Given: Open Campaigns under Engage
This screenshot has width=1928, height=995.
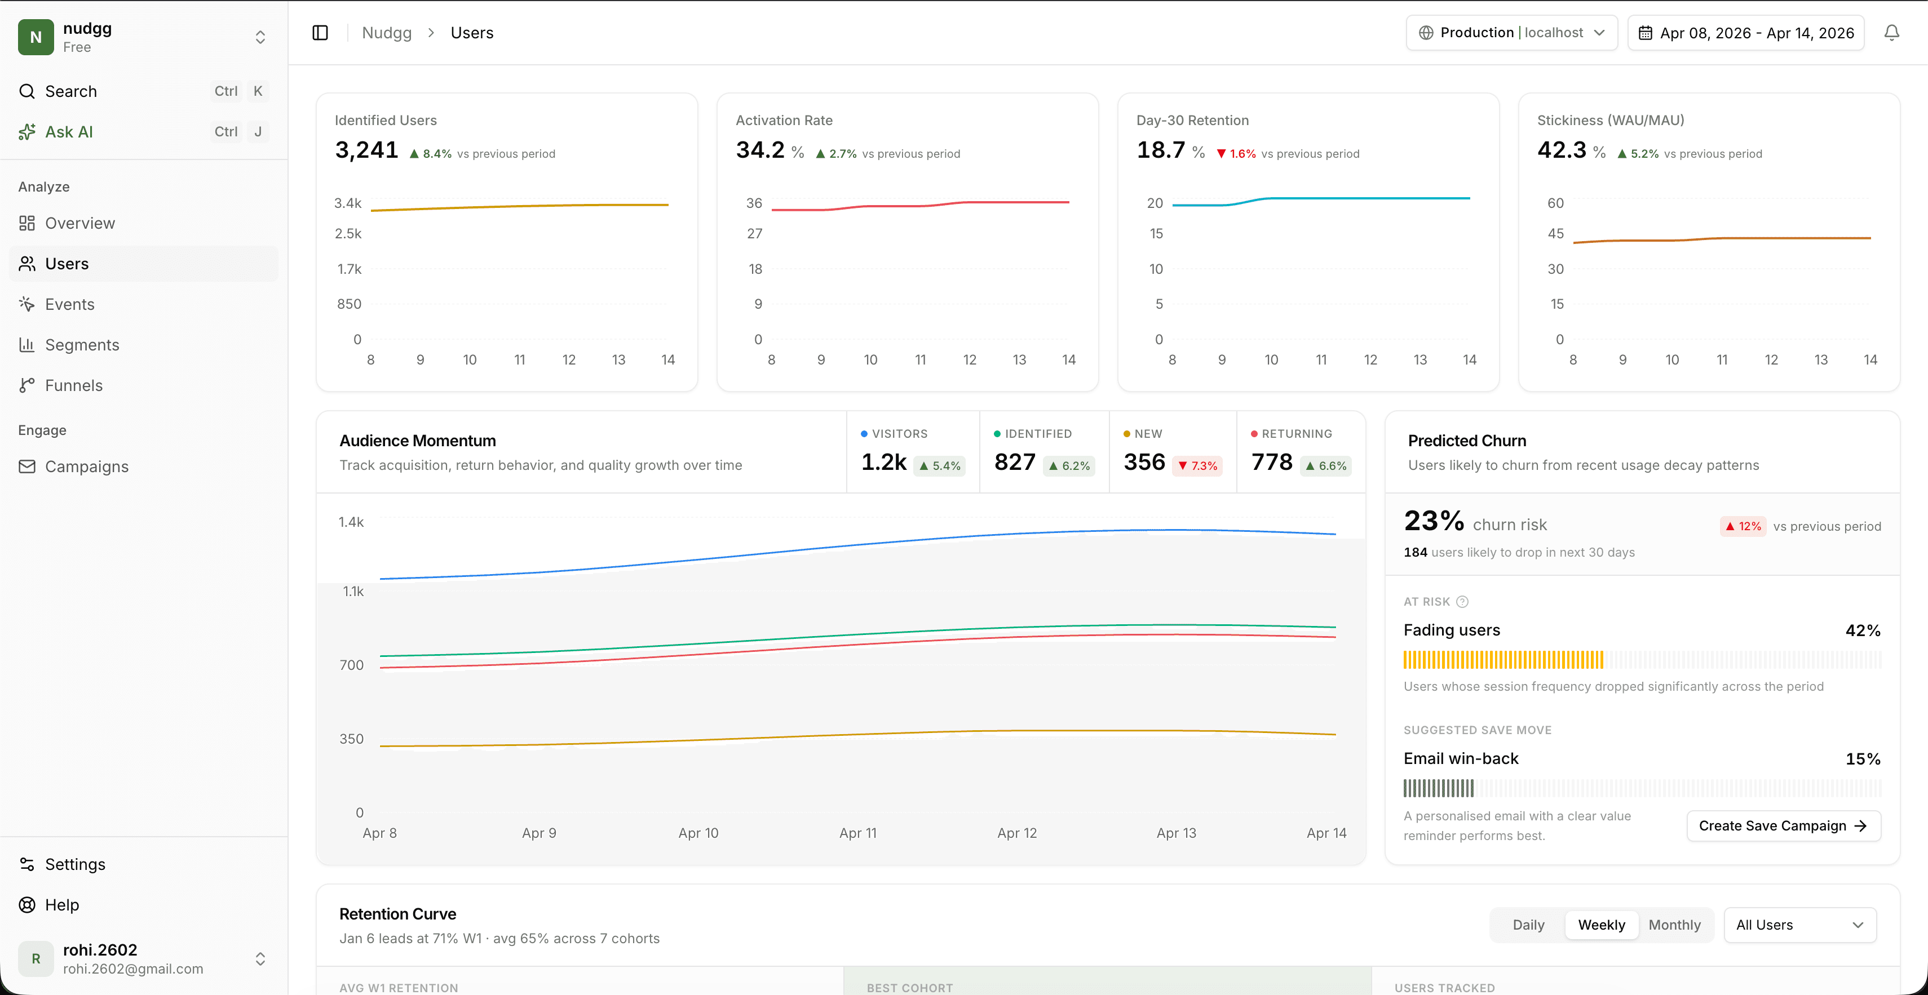Looking at the screenshot, I should point(144,466).
